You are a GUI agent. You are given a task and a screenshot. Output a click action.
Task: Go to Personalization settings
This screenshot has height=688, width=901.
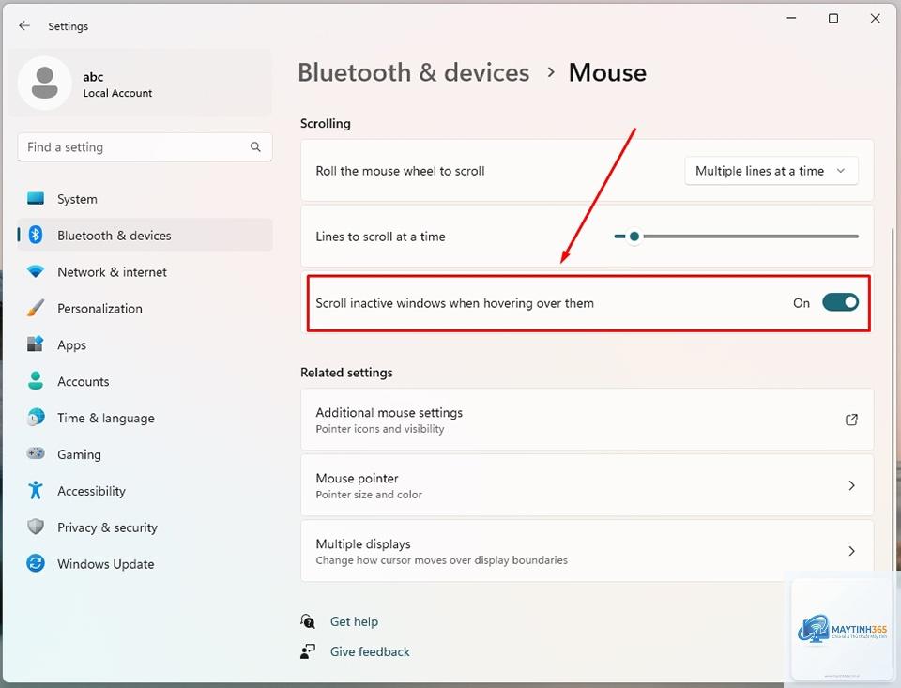tap(145, 308)
